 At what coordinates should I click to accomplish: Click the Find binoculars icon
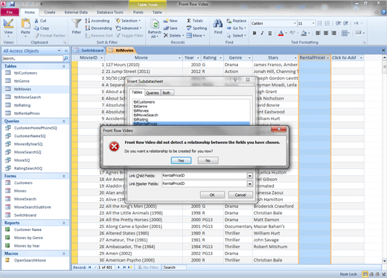(x=218, y=24)
